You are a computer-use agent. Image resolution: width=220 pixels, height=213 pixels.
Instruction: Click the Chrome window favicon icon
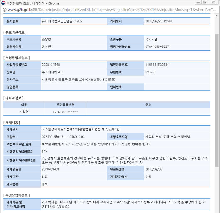(3, 3)
